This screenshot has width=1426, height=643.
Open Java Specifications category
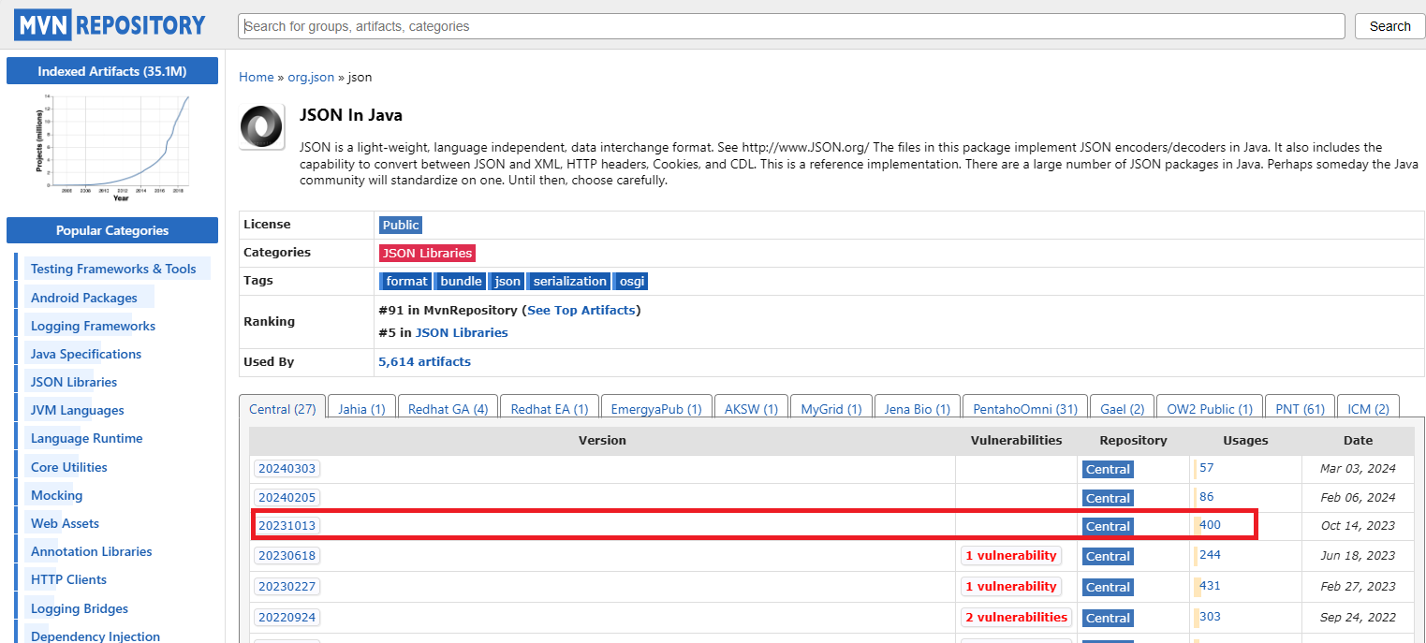86,354
